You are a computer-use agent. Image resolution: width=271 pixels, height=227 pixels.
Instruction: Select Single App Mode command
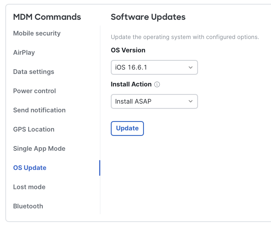[x=39, y=148]
